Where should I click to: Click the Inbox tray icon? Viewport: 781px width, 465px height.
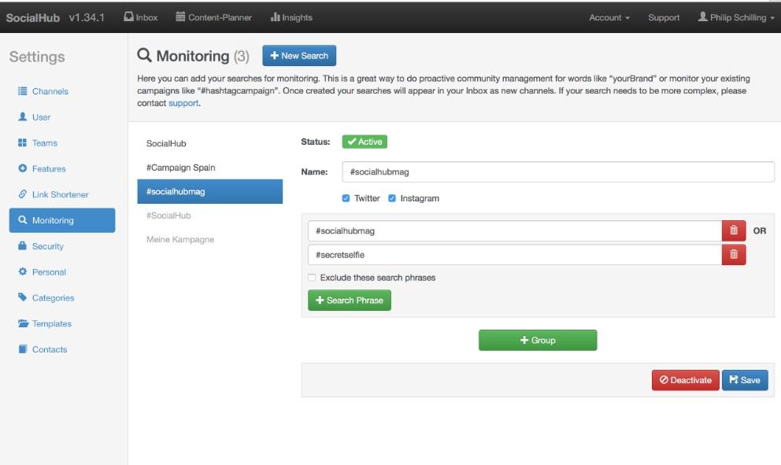pyautogui.click(x=128, y=17)
